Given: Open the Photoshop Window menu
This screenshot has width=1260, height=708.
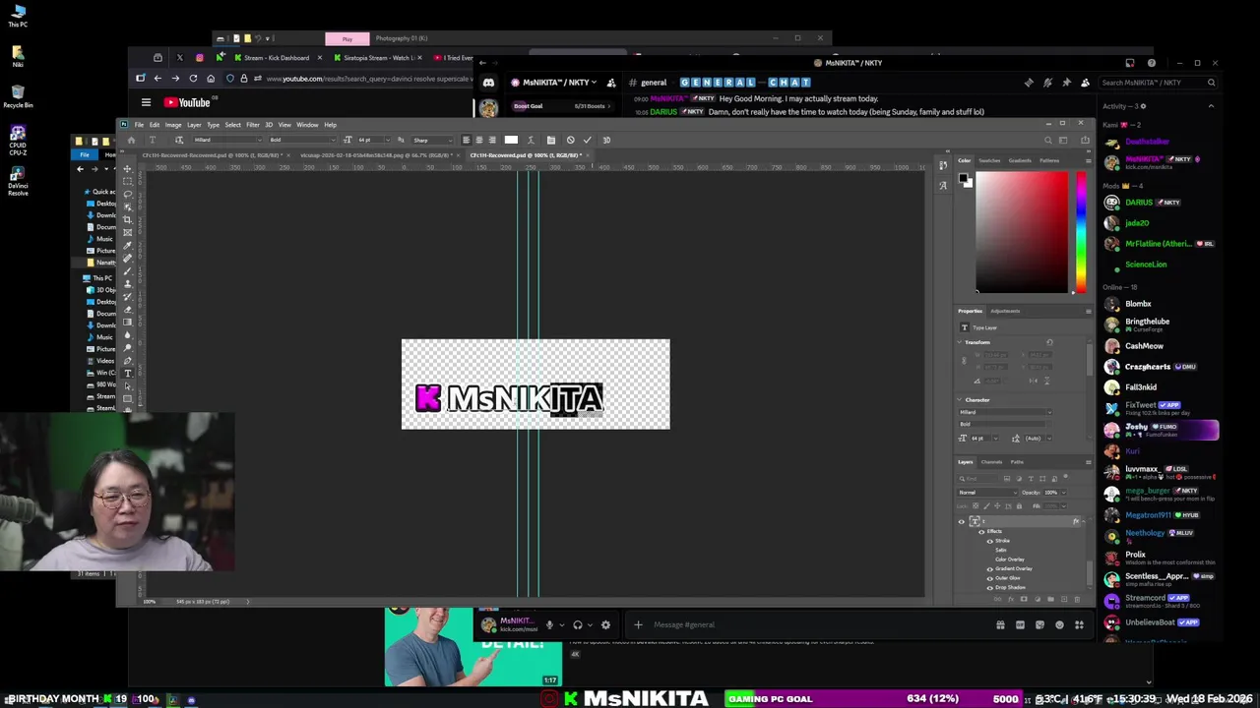Looking at the screenshot, I should click(307, 125).
